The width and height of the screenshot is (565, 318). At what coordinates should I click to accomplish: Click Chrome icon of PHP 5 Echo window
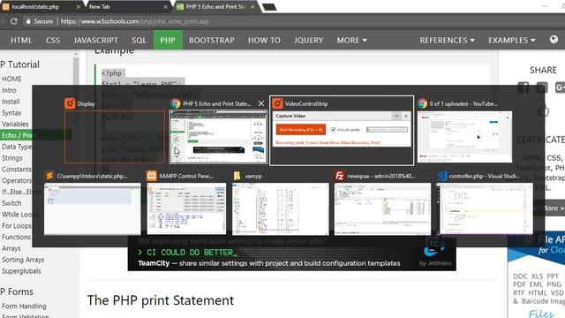[176, 103]
